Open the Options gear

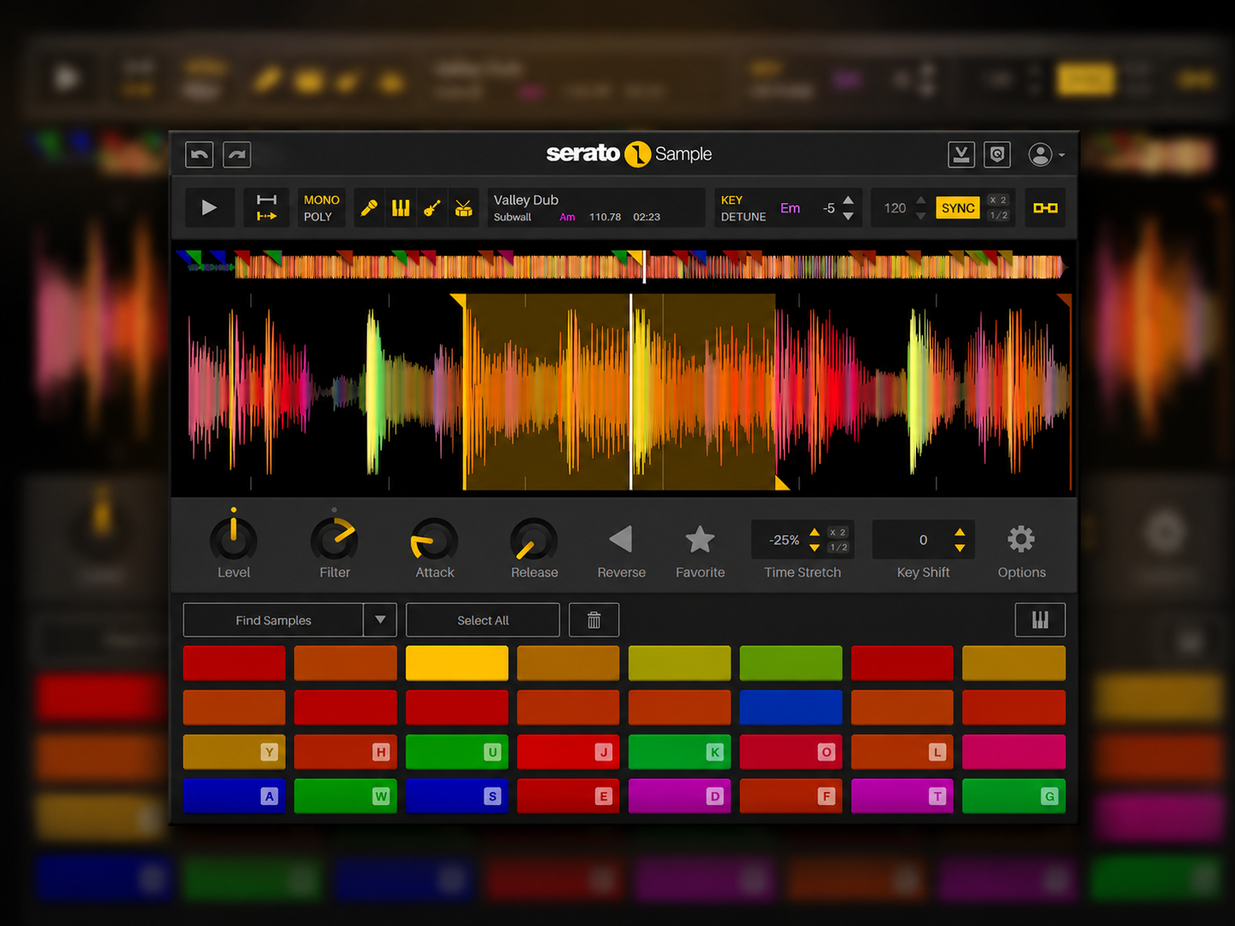click(1021, 539)
